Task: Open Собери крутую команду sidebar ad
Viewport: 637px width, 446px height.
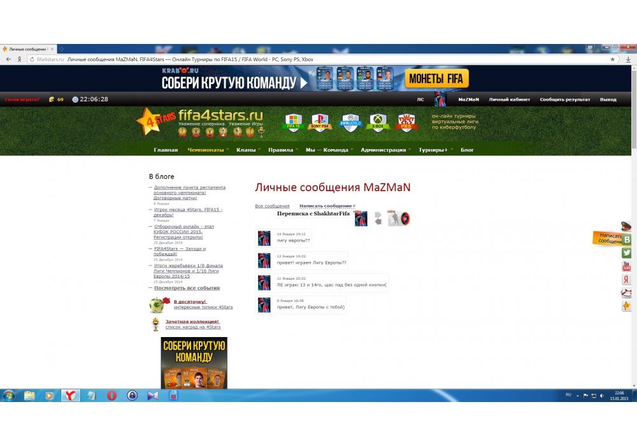Action: pos(194,363)
